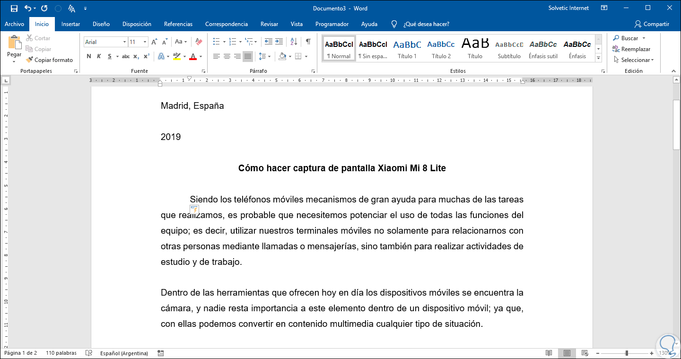The image size is (681, 359).
Task: Click the paste options icon in the document
Action: coord(194,210)
